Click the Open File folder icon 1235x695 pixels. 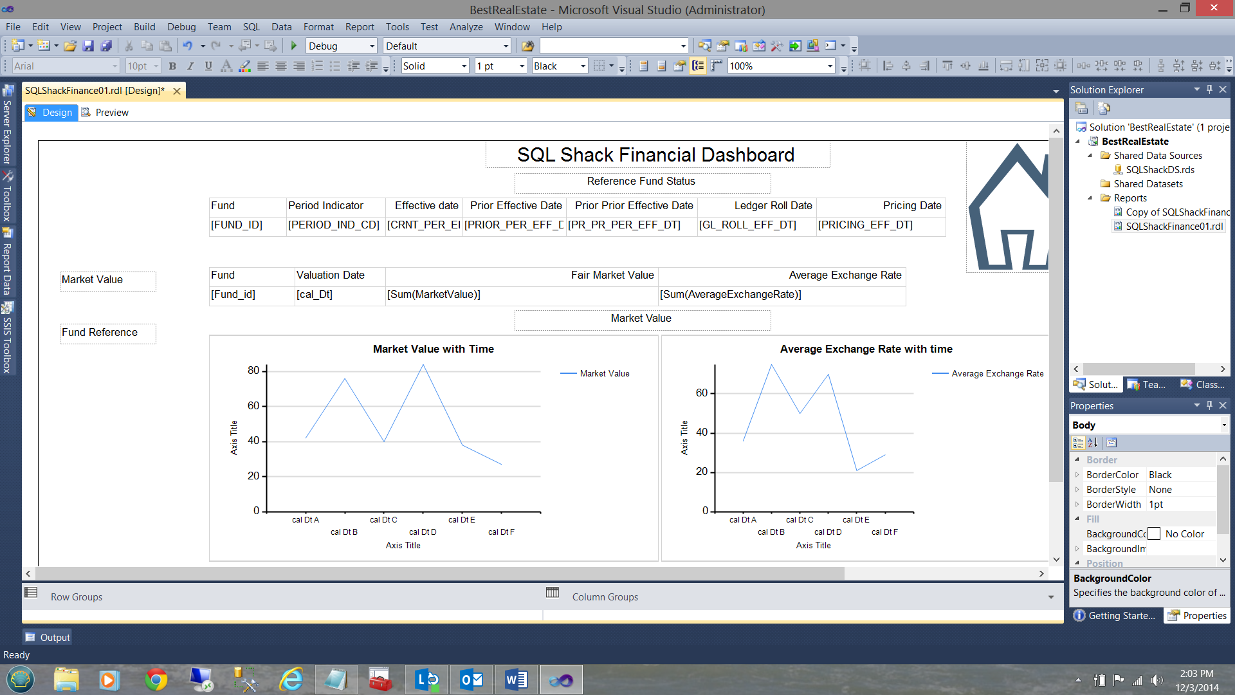pyautogui.click(x=70, y=46)
